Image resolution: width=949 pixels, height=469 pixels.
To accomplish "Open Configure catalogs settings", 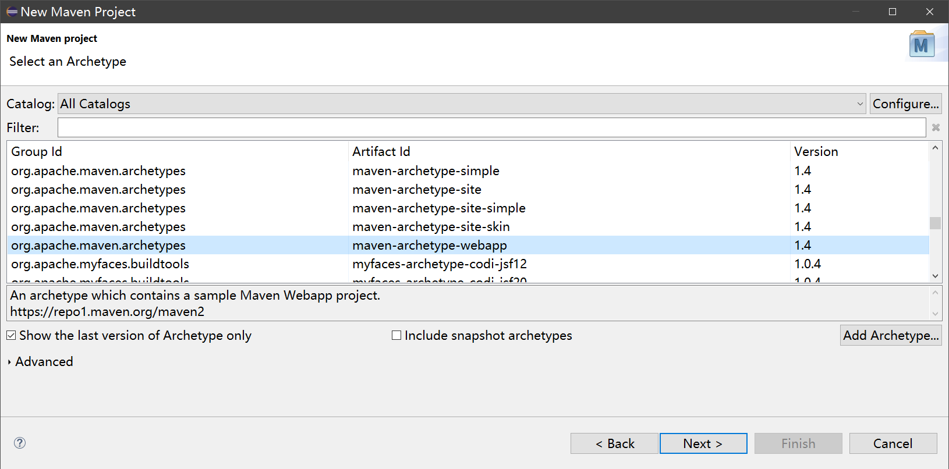I will (905, 104).
